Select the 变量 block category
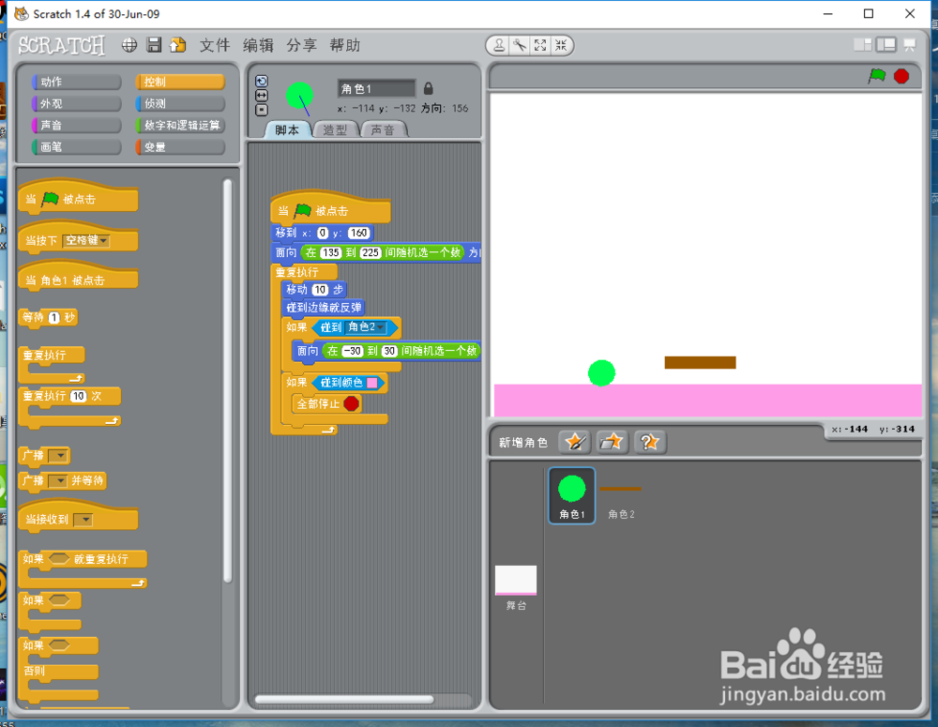Image resolution: width=938 pixels, height=727 pixels. (180, 146)
